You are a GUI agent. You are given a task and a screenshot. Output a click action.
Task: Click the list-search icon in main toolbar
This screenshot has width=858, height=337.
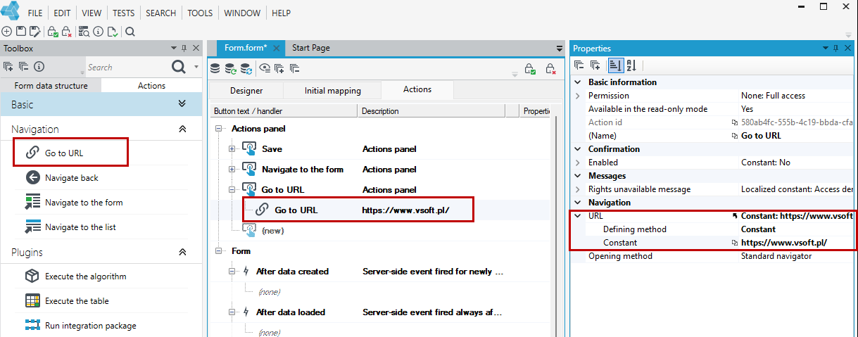click(x=84, y=32)
